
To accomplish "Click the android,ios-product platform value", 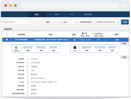I will [38, 78].
